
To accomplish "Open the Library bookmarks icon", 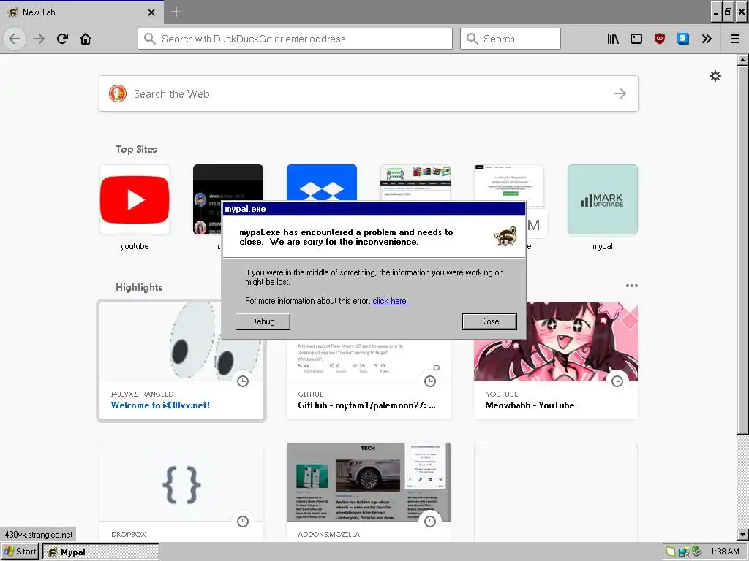I will click(613, 39).
